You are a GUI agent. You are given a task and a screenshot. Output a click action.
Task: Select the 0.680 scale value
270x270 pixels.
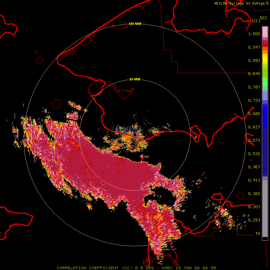[254, 114]
